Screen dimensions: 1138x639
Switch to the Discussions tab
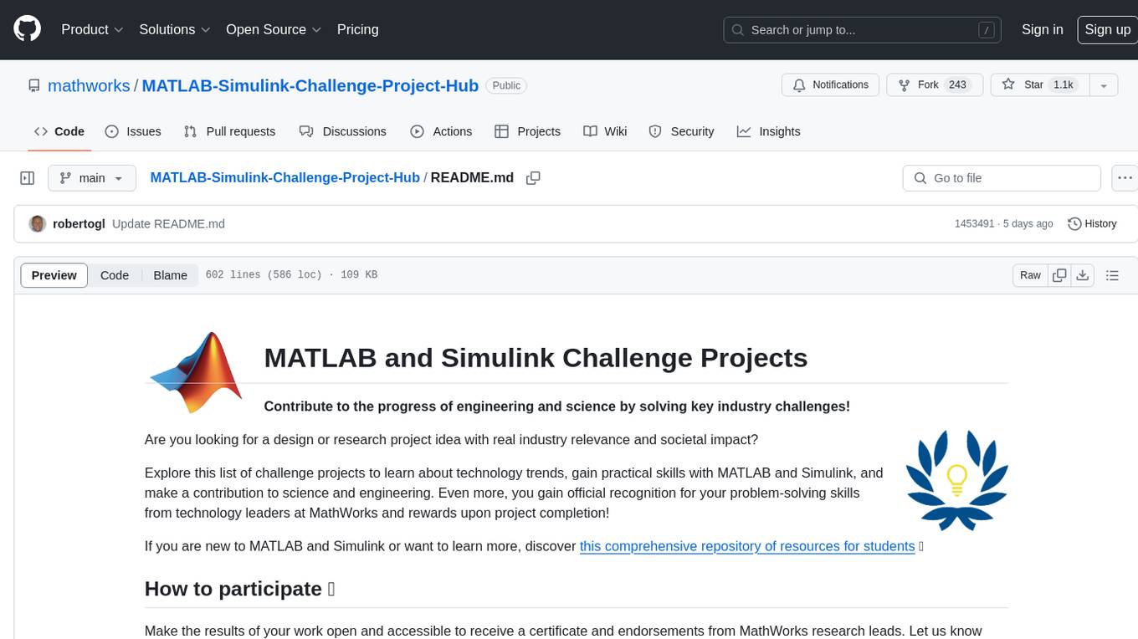[343, 131]
